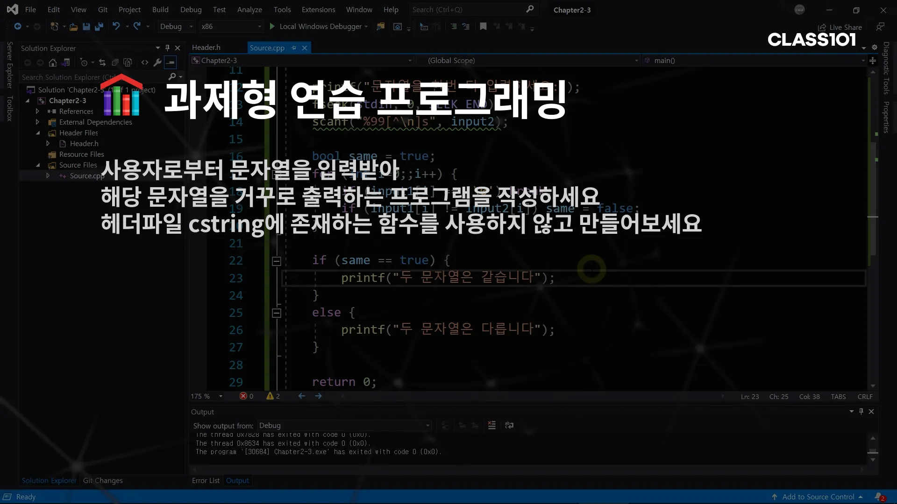Screen dimensions: 897x504
Task: Click the bookmark icon in toolbar
Action: coord(483,27)
